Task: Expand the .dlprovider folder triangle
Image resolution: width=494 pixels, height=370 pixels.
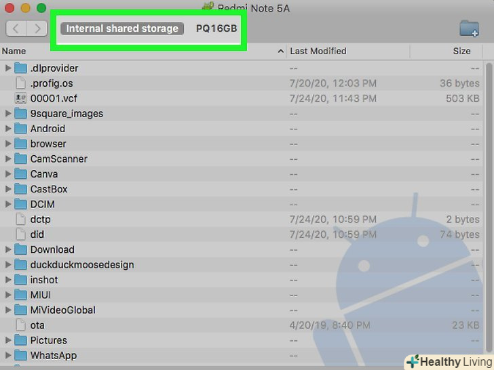Action: [8, 68]
